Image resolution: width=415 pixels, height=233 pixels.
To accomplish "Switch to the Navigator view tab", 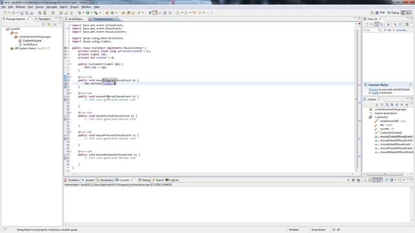I will [x=42, y=19].
